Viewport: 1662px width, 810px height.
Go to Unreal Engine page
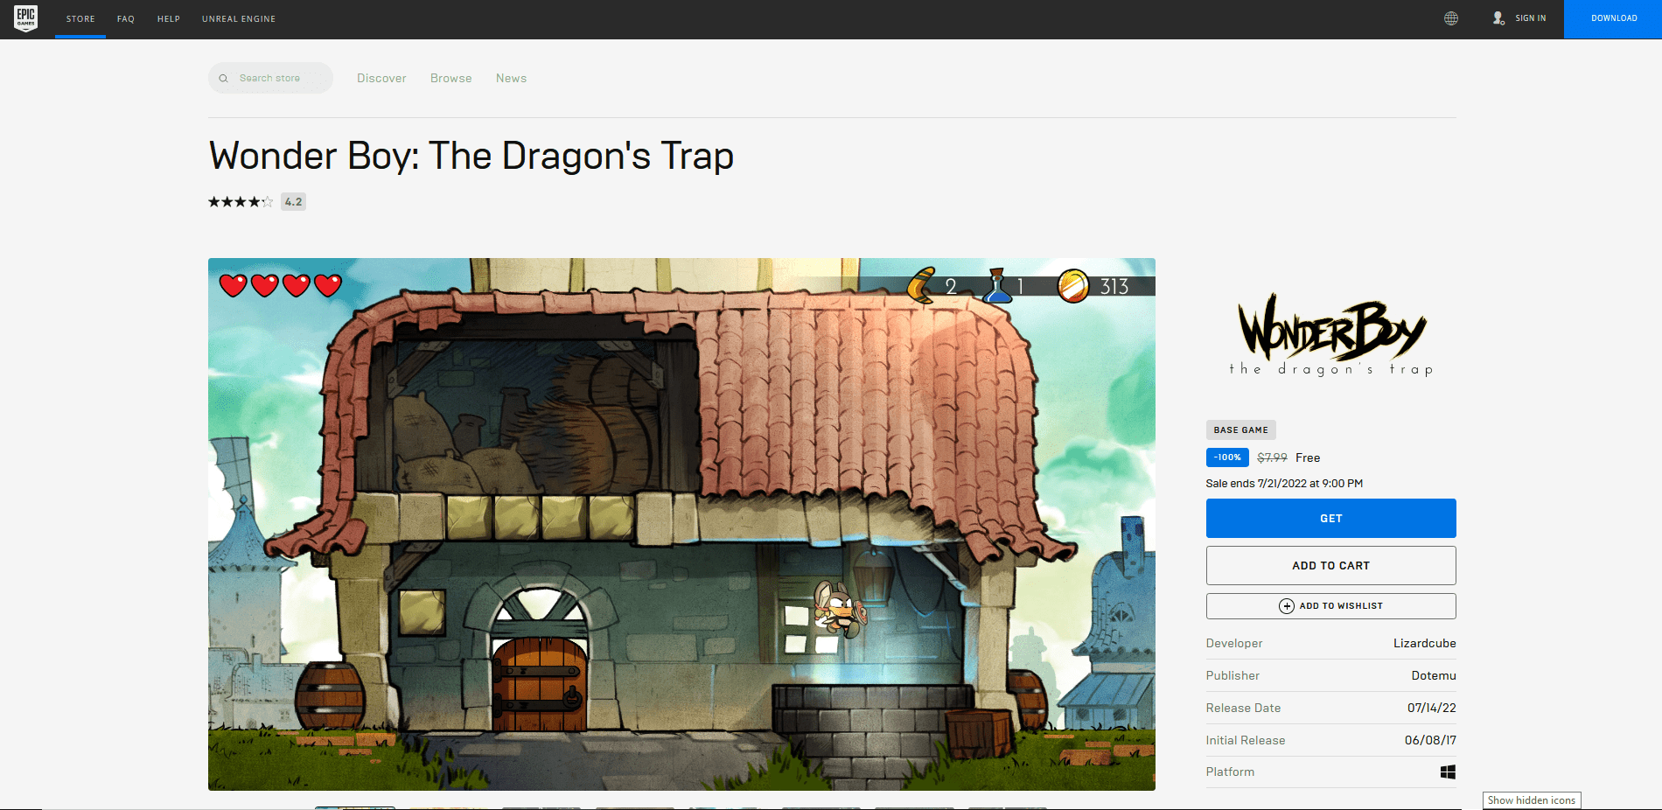(x=239, y=19)
